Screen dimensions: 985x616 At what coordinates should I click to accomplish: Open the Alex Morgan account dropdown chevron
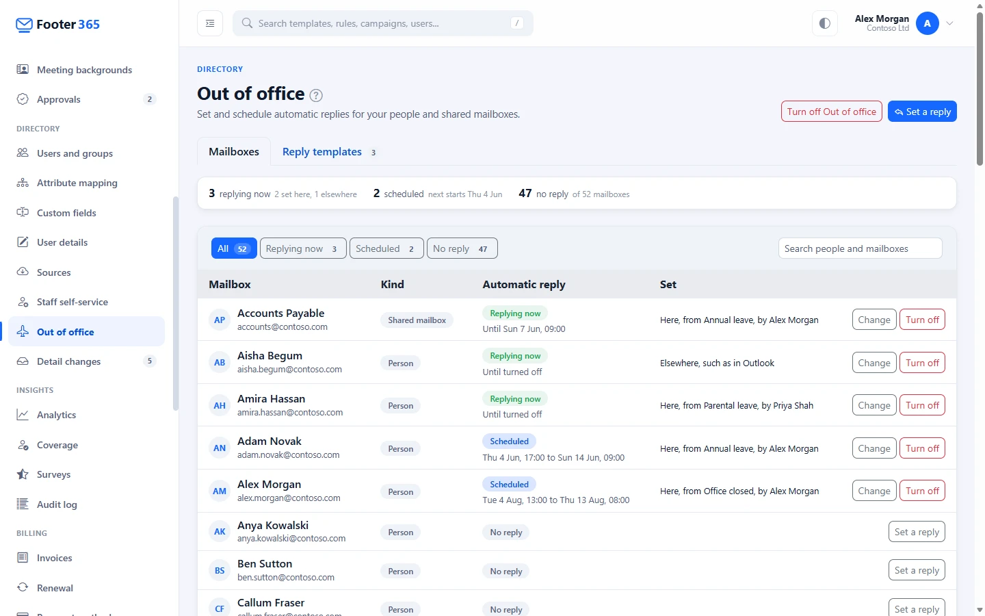coord(949,23)
